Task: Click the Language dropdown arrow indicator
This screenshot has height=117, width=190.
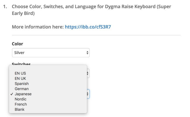Action: pos(88,94)
